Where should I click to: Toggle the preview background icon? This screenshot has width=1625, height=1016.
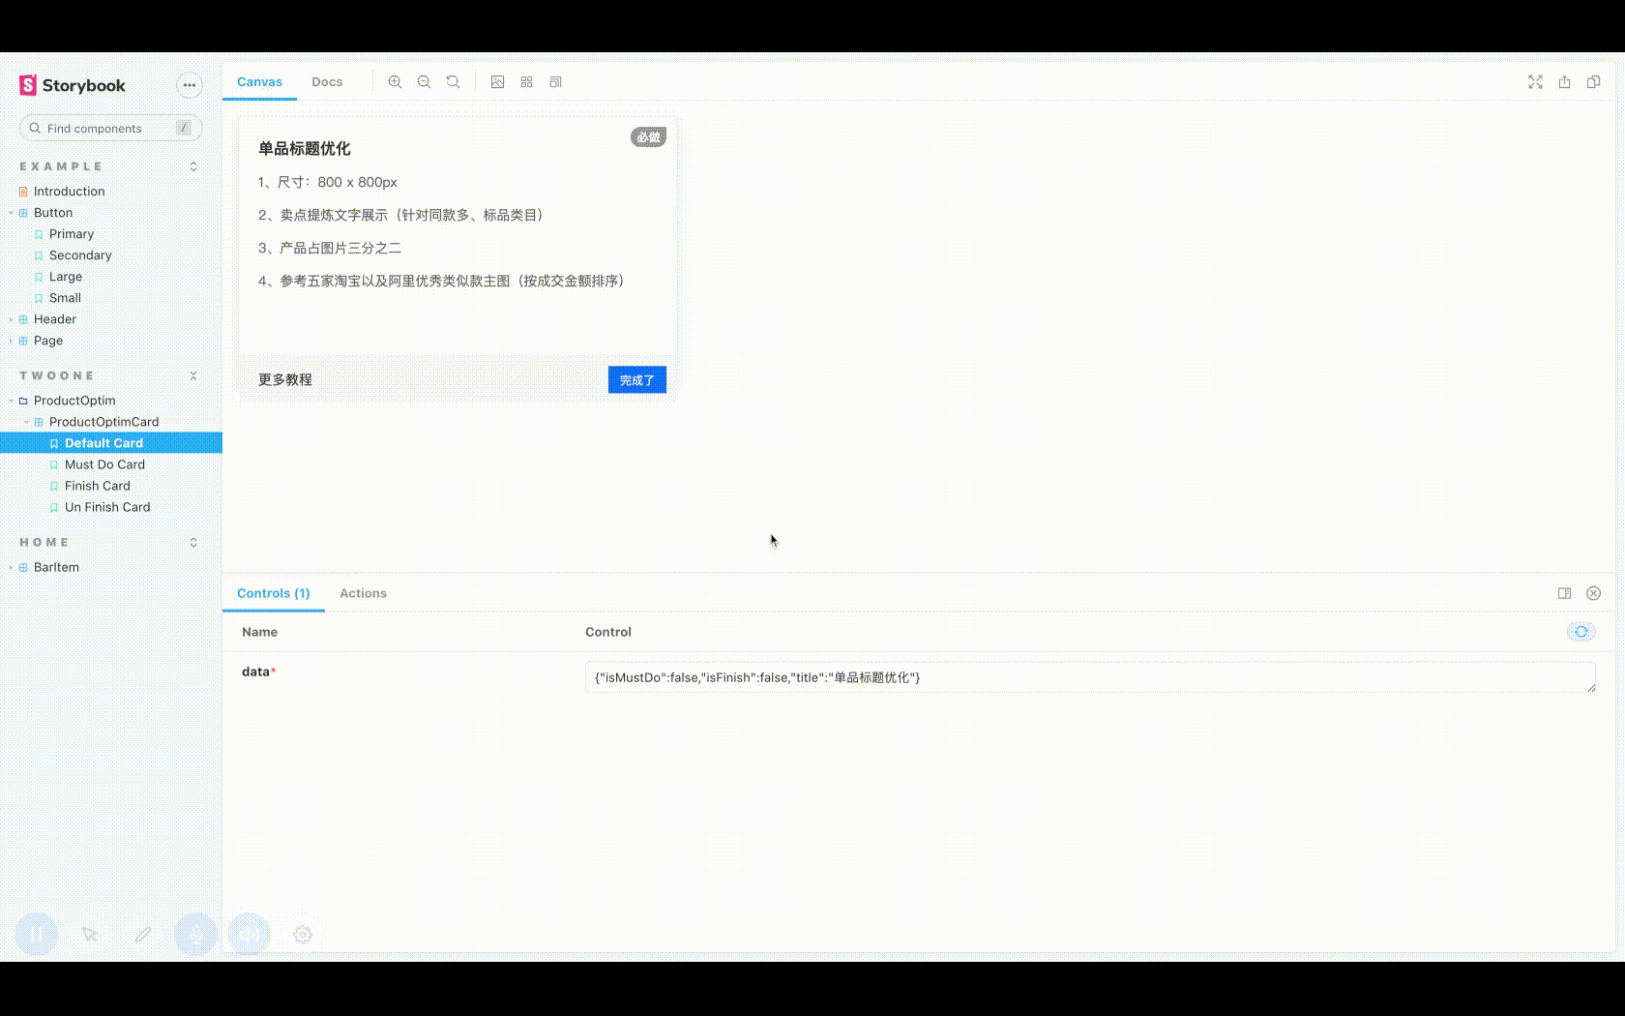[x=497, y=82]
